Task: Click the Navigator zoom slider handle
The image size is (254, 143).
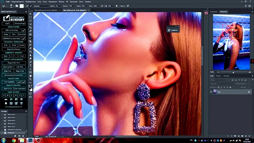Action: point(234,72)
